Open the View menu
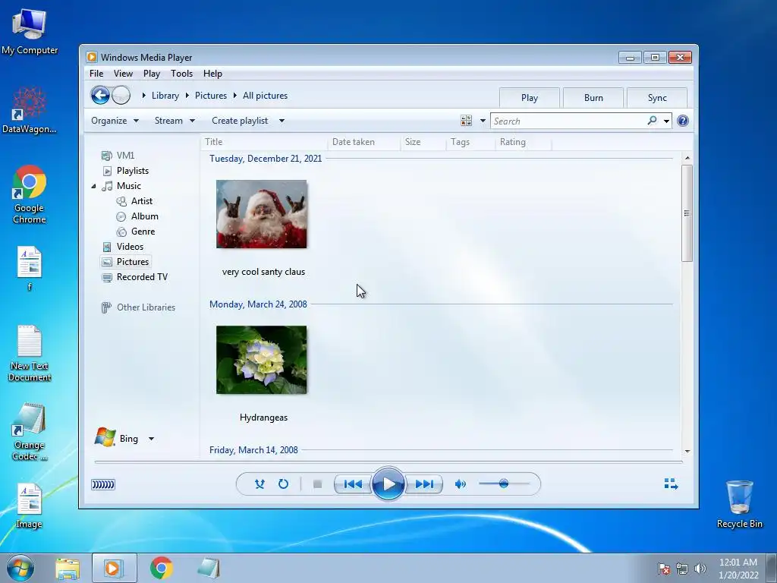 [123, 74]
